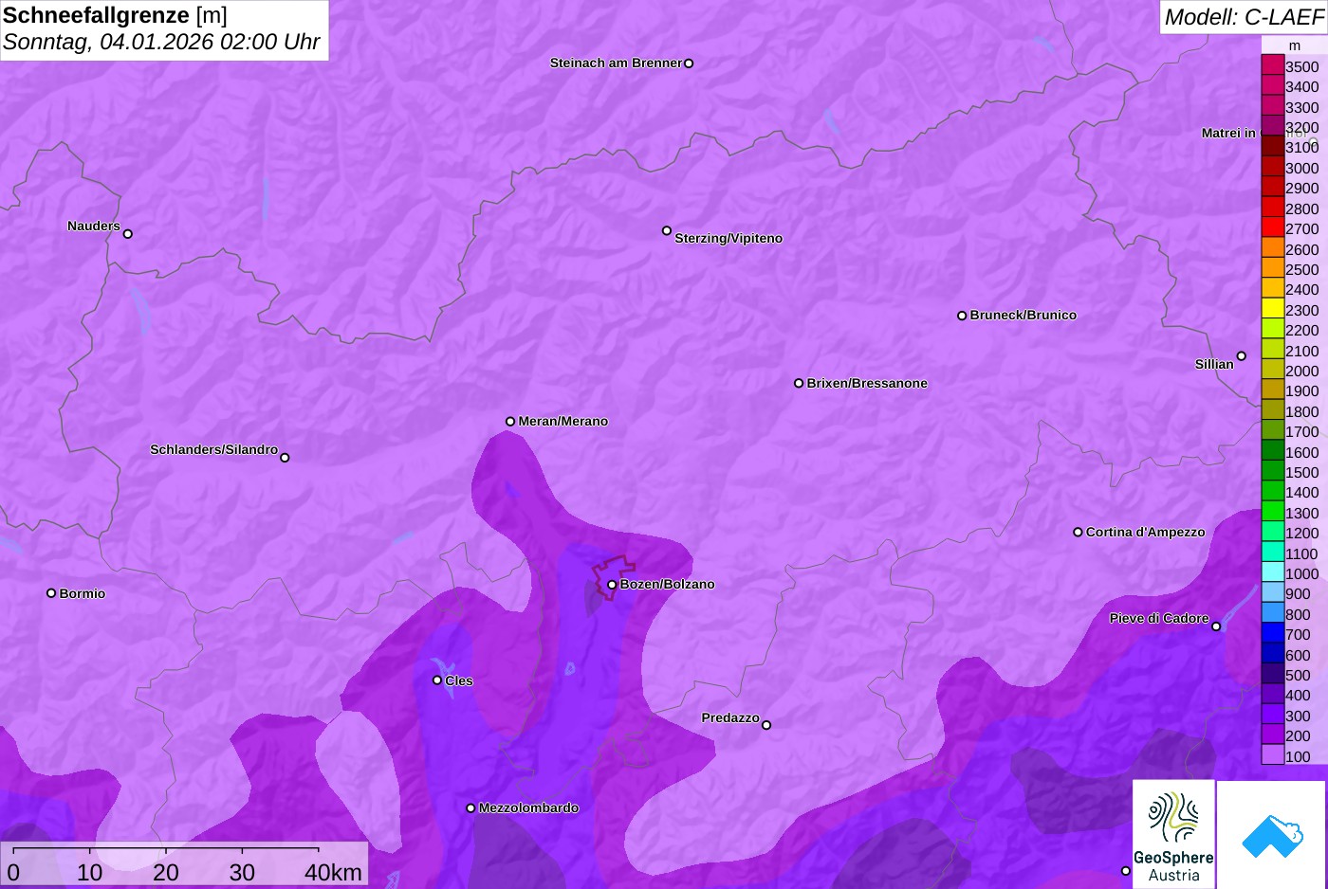Select the Bruneck/Brunico location marker
Viewport: 1328px width, 889px height.
(962, 316)
